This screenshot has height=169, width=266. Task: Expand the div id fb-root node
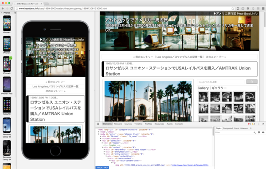[101, 136]
